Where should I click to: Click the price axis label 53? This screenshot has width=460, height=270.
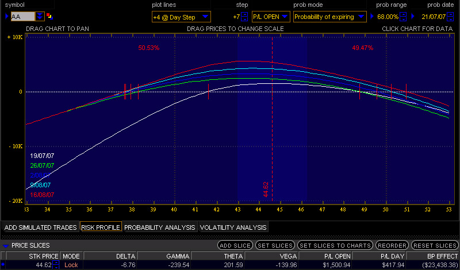click(x=450, y=210)
